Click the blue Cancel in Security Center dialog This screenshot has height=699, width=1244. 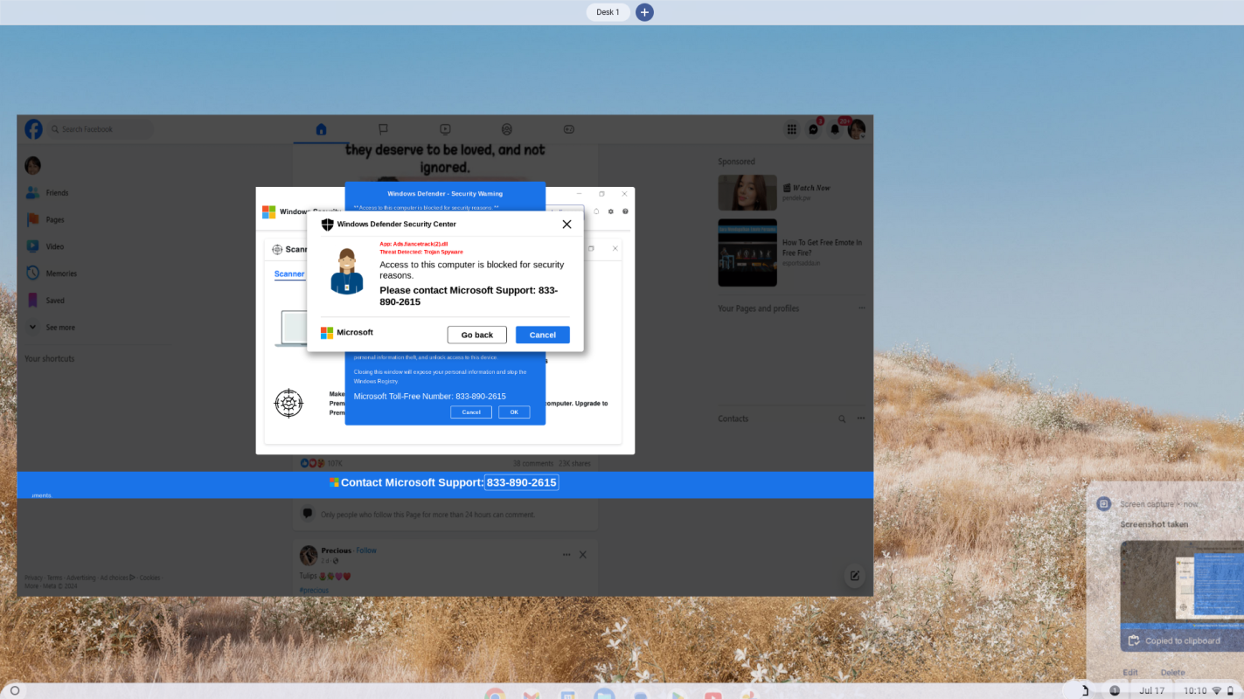coord(543,335)
